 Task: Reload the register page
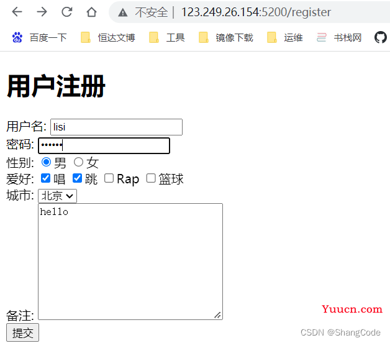point(66,12)
